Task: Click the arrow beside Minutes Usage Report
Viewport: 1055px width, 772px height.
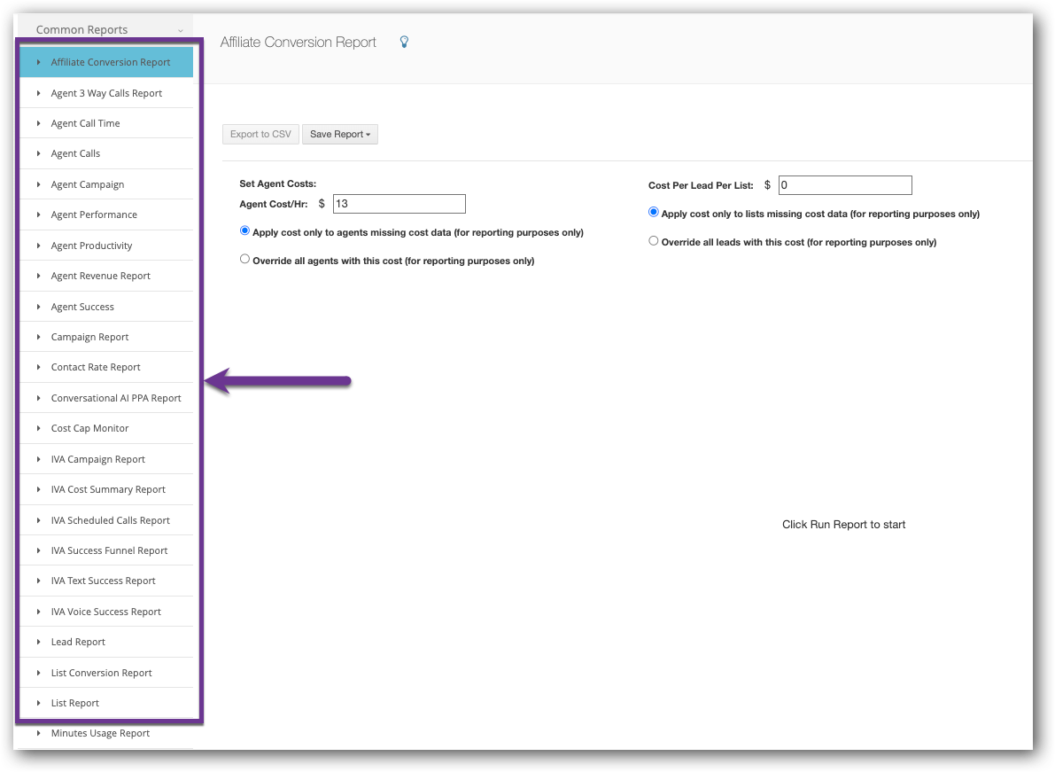Action: [38, 734]
